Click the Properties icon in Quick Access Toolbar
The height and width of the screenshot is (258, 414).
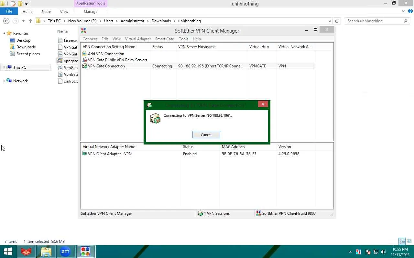click(13, 4)
